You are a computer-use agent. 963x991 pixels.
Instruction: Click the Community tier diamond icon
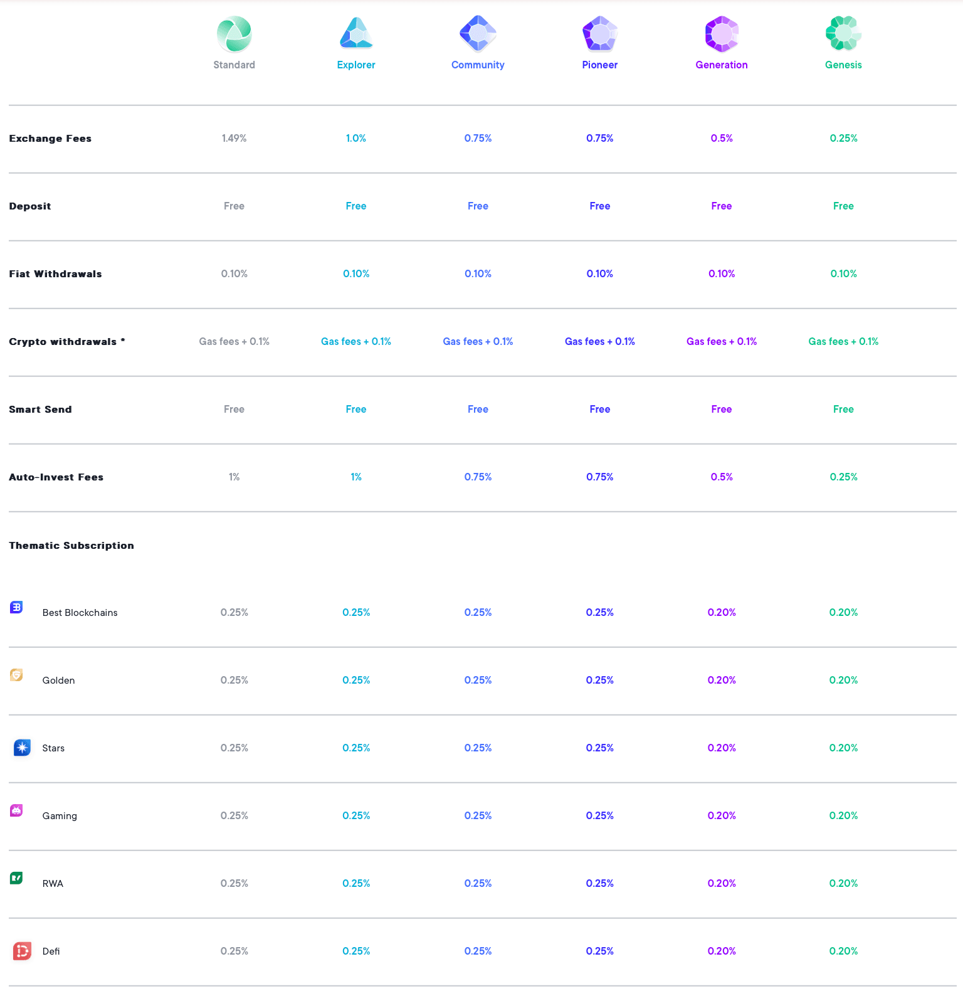tap(478, 33)
